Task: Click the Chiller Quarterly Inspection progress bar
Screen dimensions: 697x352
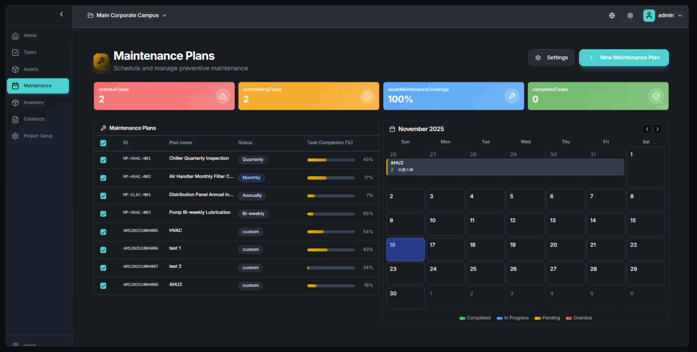Action: tap(331, 160)
